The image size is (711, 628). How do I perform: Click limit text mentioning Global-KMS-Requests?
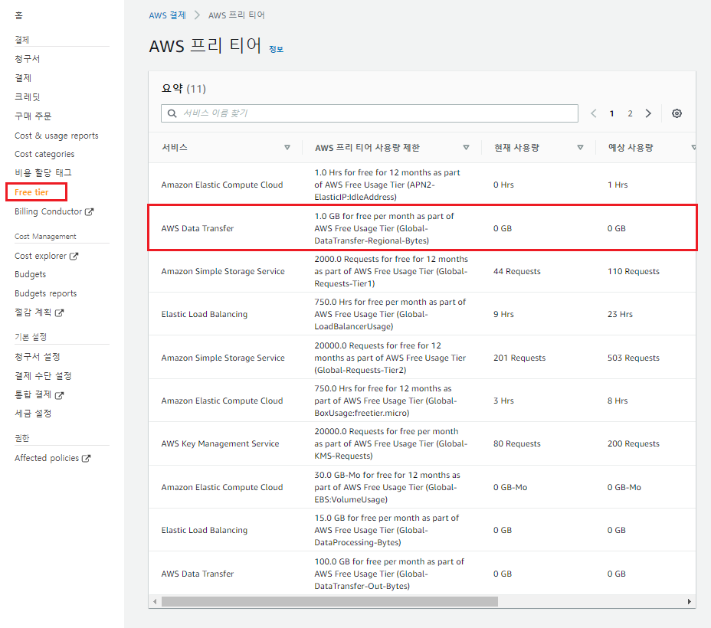click(x=391, y=443)
